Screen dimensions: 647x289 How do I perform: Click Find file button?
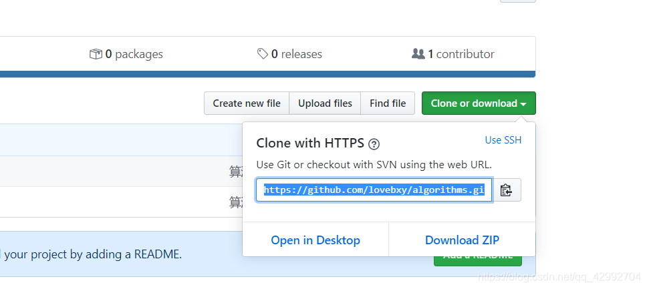(388, 103)
